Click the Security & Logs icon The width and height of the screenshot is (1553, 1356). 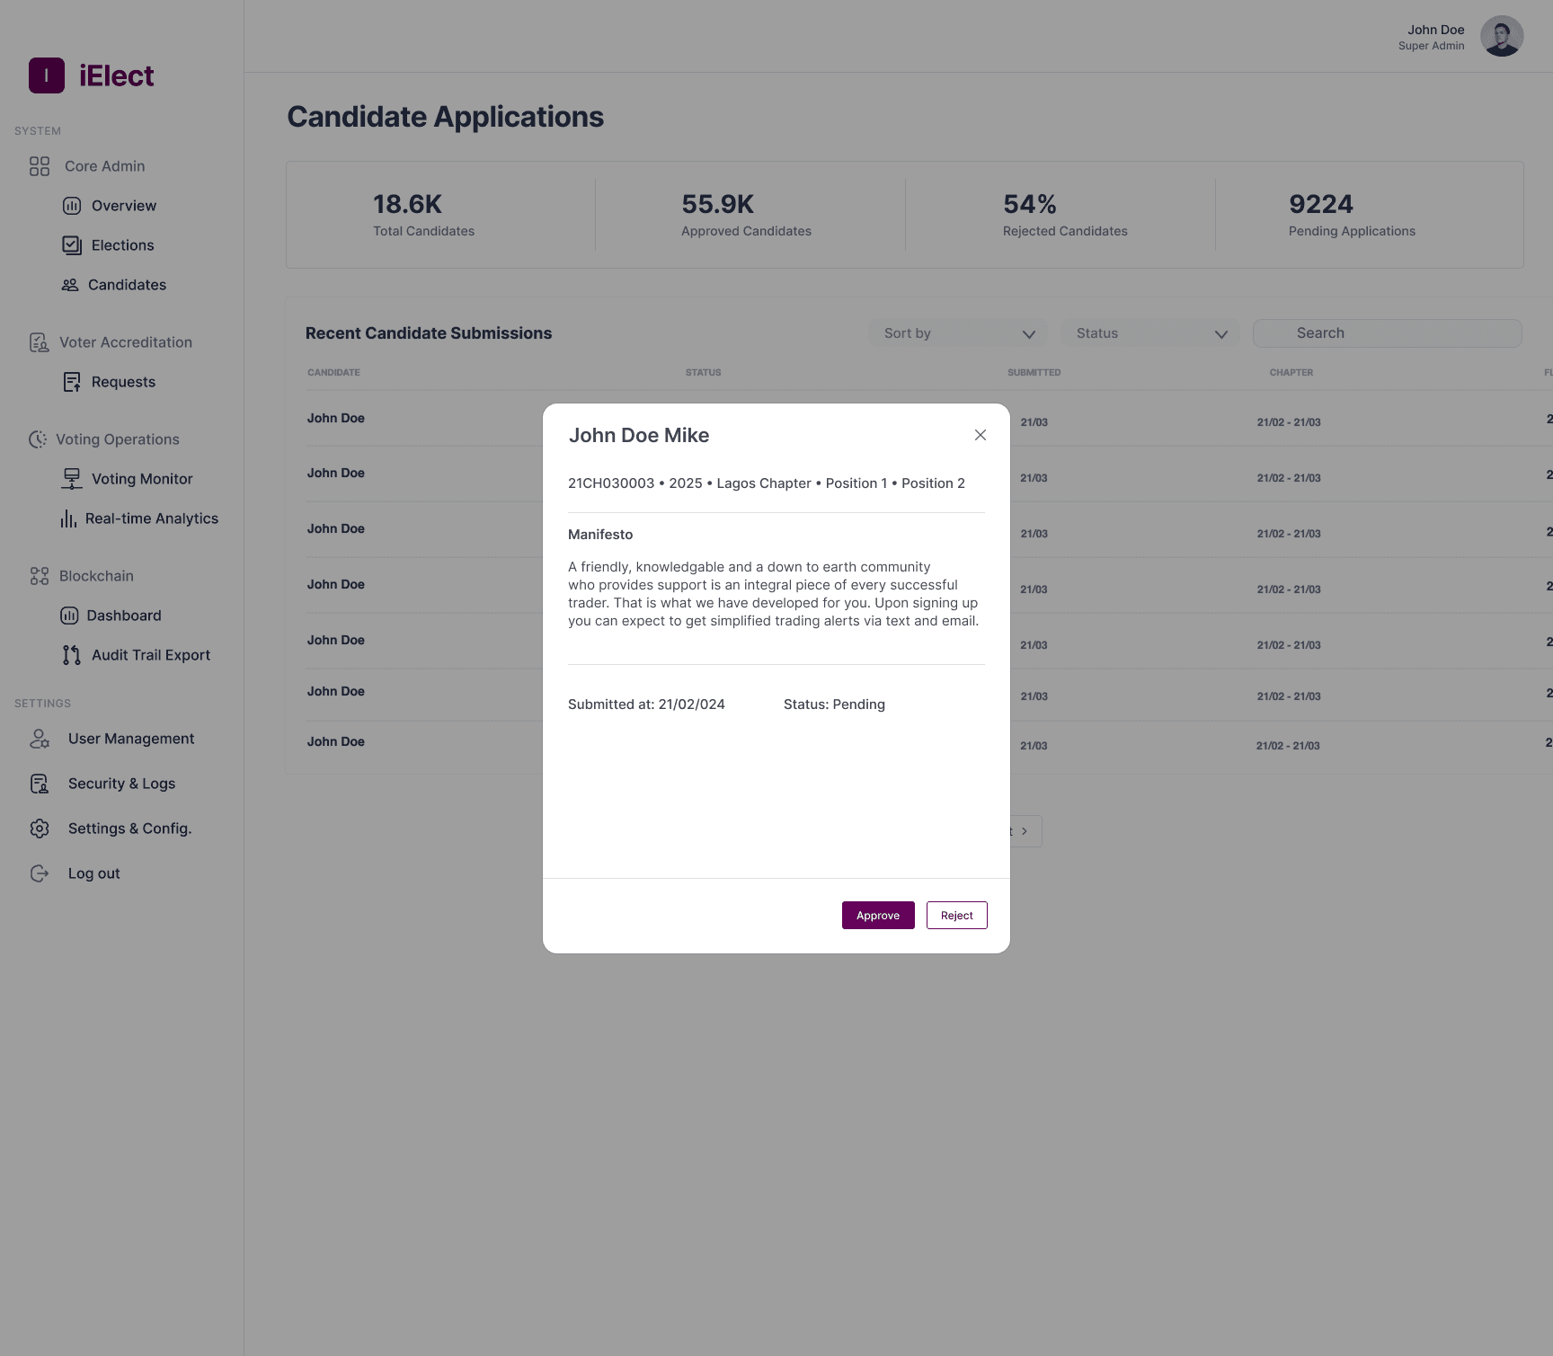coord(40,784)
